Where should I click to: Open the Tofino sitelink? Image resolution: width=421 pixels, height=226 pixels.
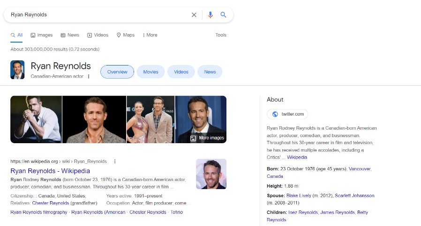pos(177,212)
